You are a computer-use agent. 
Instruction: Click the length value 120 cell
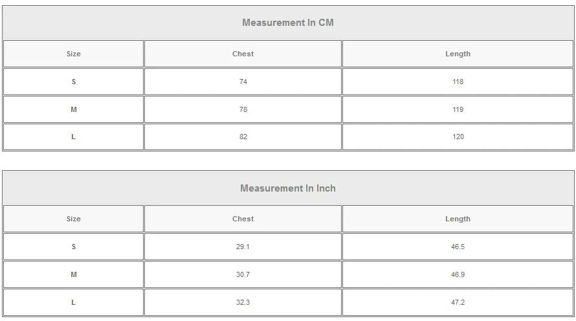click(458, 137)
